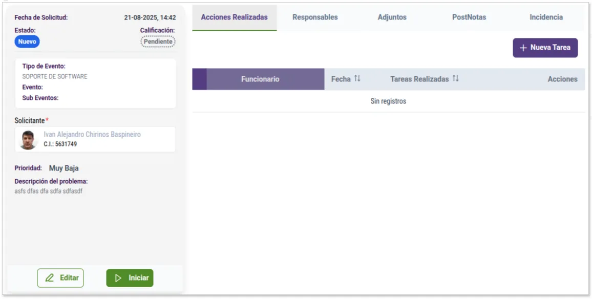
Task: Select the Acciones Realizadas tab
Action: pyautogui.click(x=234, y=17)
